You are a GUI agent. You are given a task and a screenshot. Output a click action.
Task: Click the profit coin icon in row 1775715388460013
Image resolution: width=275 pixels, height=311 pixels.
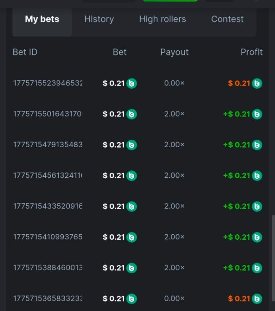click(257, 268)
